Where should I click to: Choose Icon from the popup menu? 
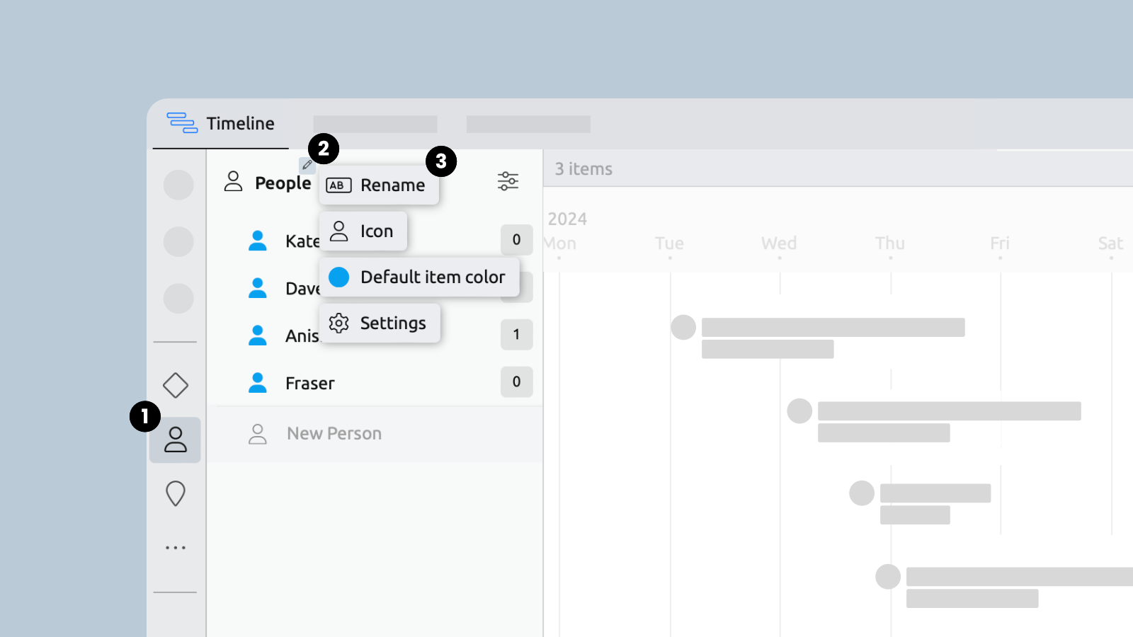click(363, 231)
